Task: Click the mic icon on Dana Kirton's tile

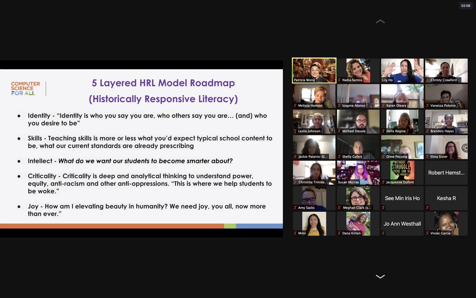Action: click(339, 232)
